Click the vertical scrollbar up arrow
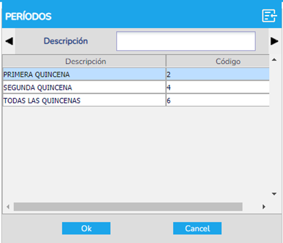The image size is (283, 243). click(274, 60)
